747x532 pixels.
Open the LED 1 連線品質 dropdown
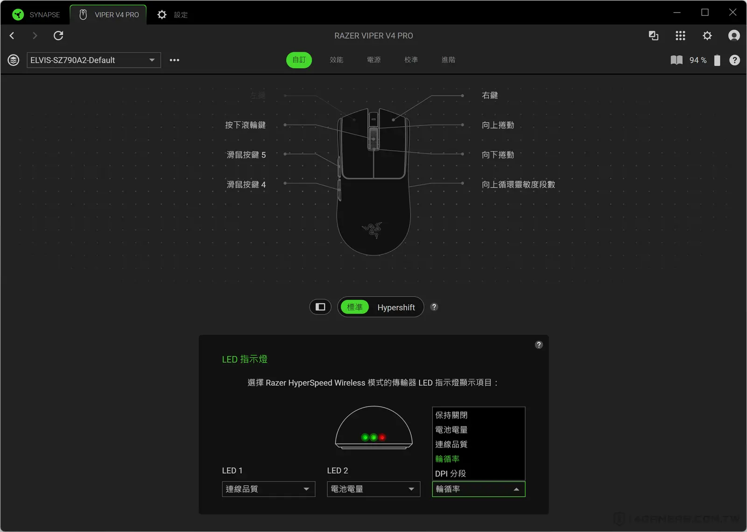coord(268,489)
